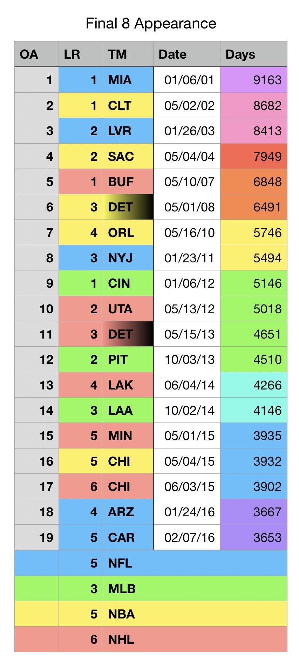Click the Days cell showing 4266

pyautogui.click(x=253, y=385)
